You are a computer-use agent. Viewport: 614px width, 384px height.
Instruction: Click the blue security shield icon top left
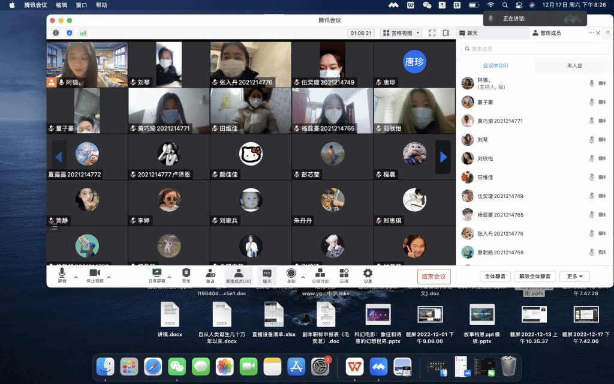(70, 33)
